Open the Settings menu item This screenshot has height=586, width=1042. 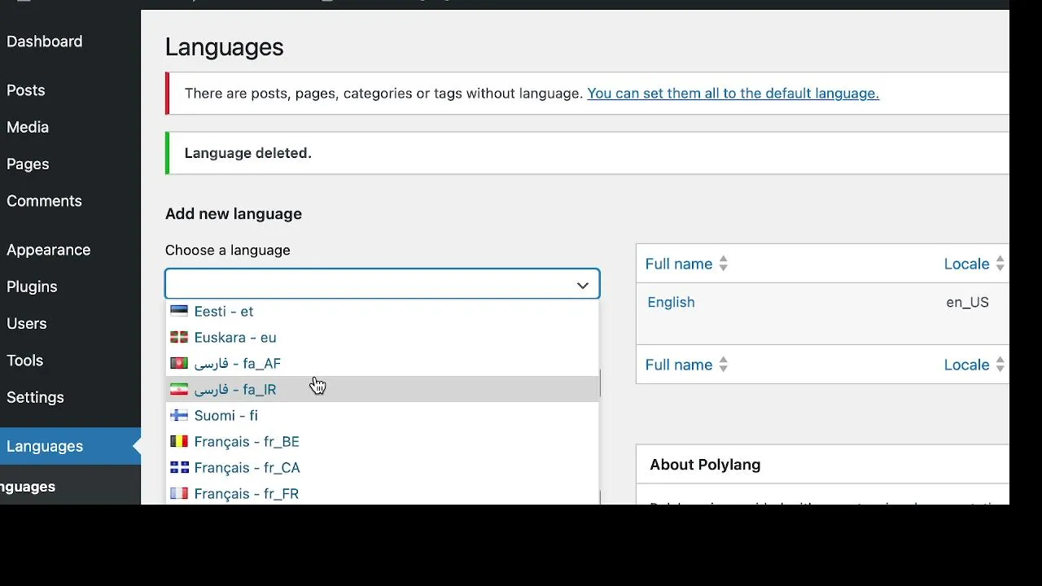point(35,398)
